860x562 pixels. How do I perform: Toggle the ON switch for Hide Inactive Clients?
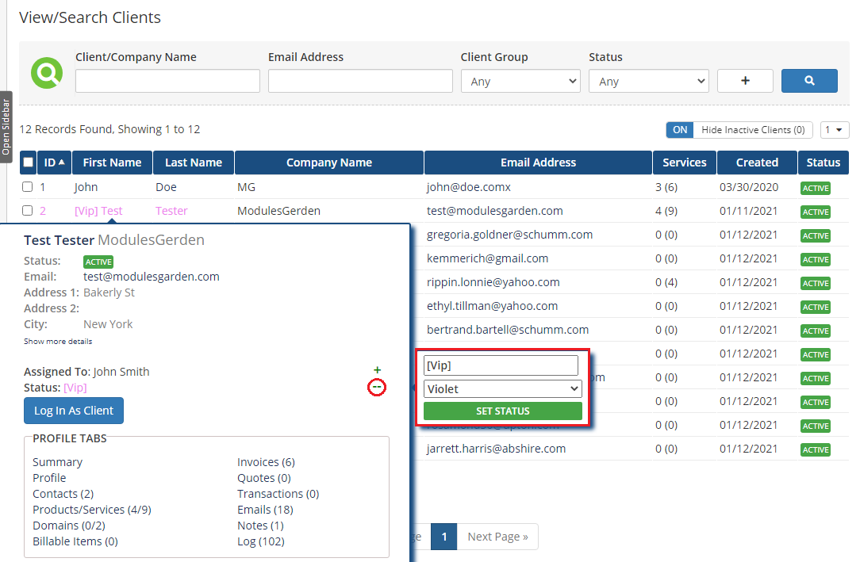click(x=680, y=130)
